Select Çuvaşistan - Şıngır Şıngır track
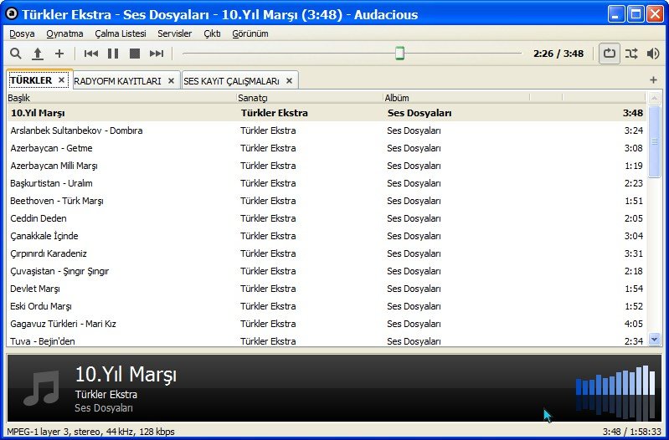 coord(327,271)
